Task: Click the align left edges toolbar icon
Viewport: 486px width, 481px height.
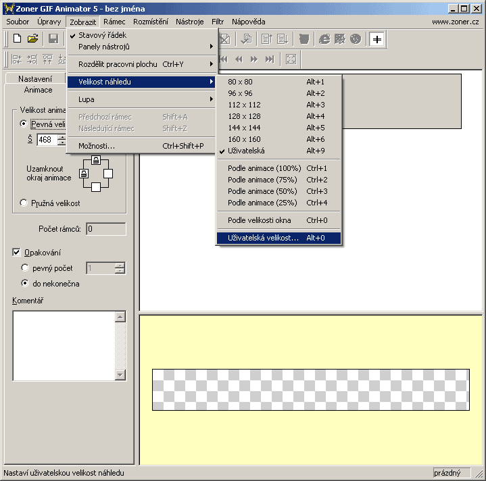Action: 17,59
